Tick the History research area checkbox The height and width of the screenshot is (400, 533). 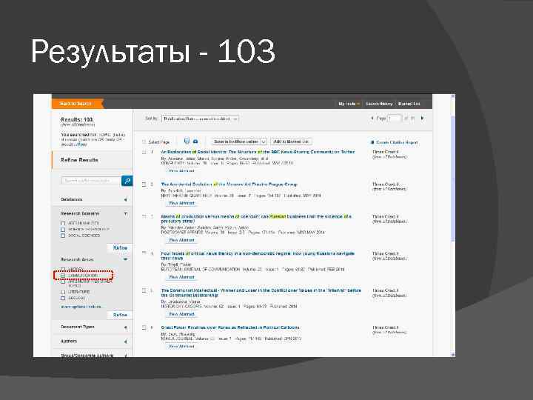coord(63,270)
